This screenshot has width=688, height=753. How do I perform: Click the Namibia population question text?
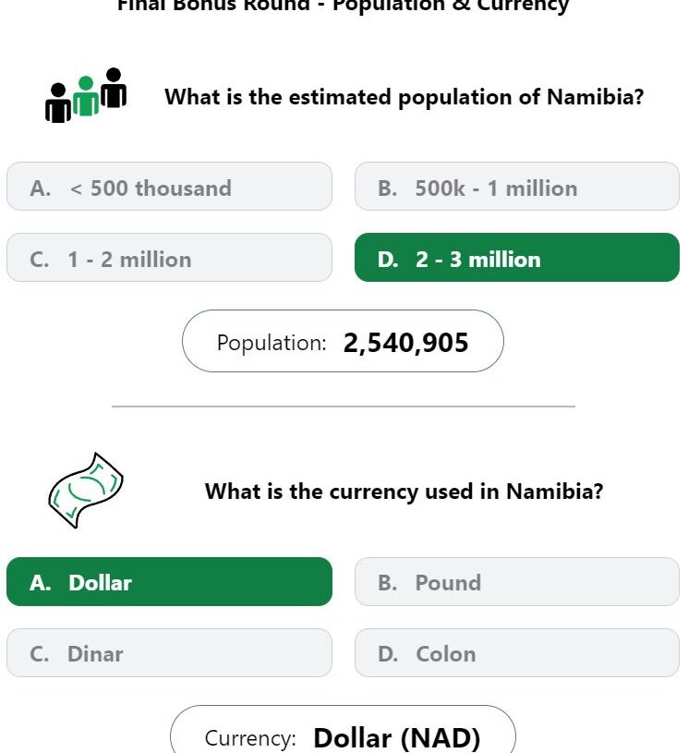(404, 97)
